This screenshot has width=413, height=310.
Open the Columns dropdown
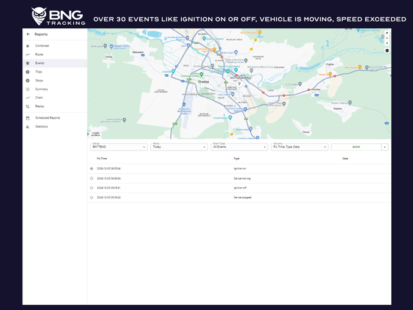coord(300,147)
